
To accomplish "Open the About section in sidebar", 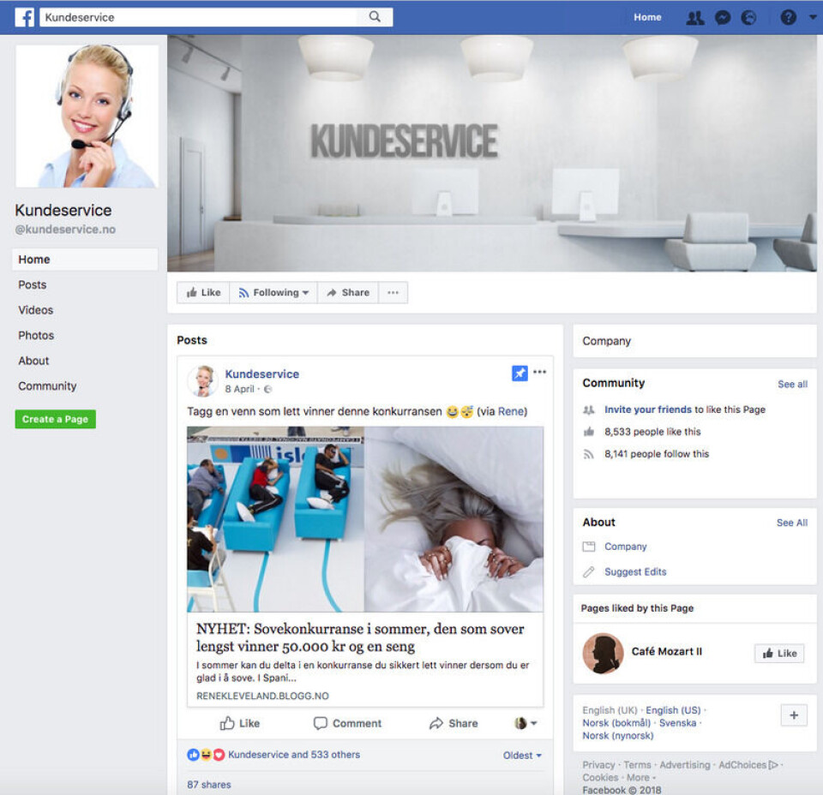I will (x=34, y=361).
